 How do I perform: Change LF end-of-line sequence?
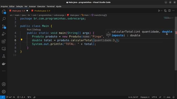(160, 97)
